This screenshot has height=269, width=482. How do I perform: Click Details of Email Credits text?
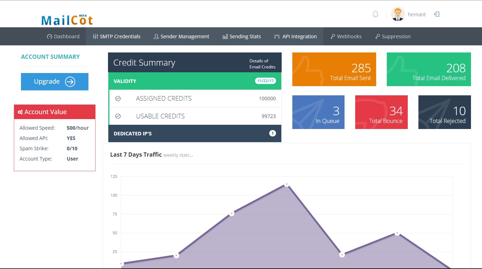point(262,64)
